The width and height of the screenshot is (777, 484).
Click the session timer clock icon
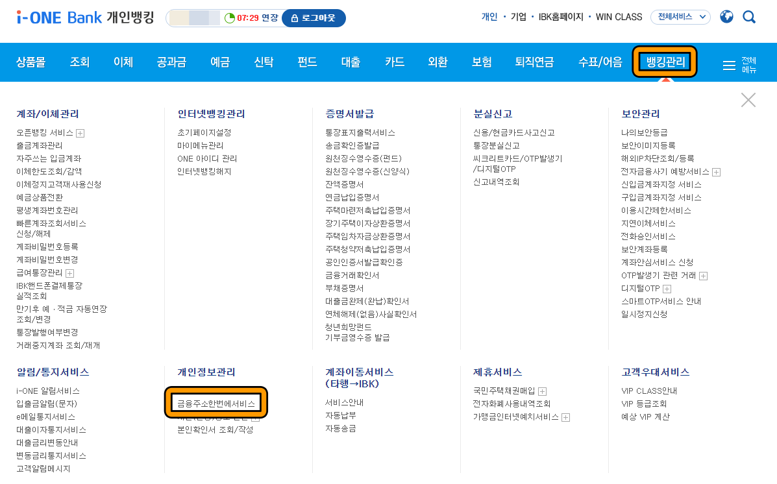point(229,18)
